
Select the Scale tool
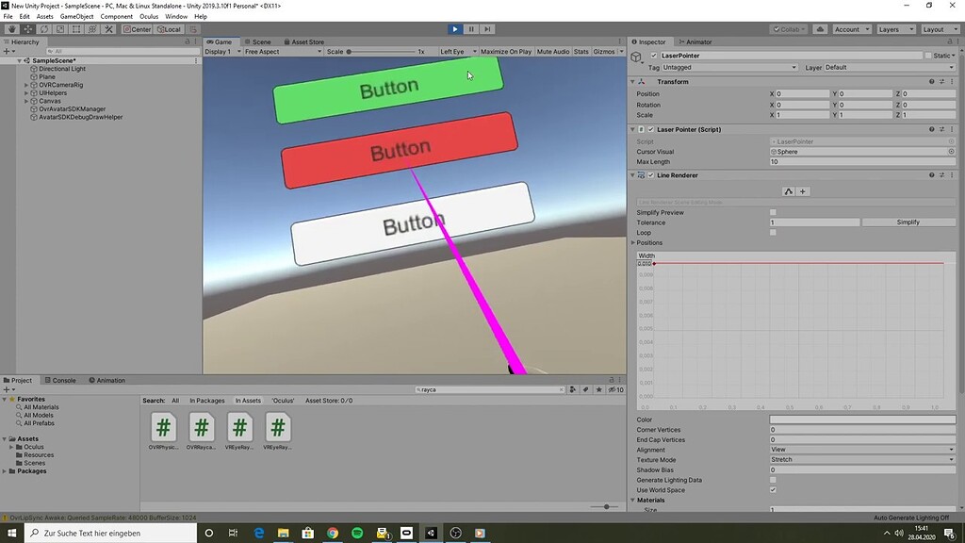click(x=58, y=29)
